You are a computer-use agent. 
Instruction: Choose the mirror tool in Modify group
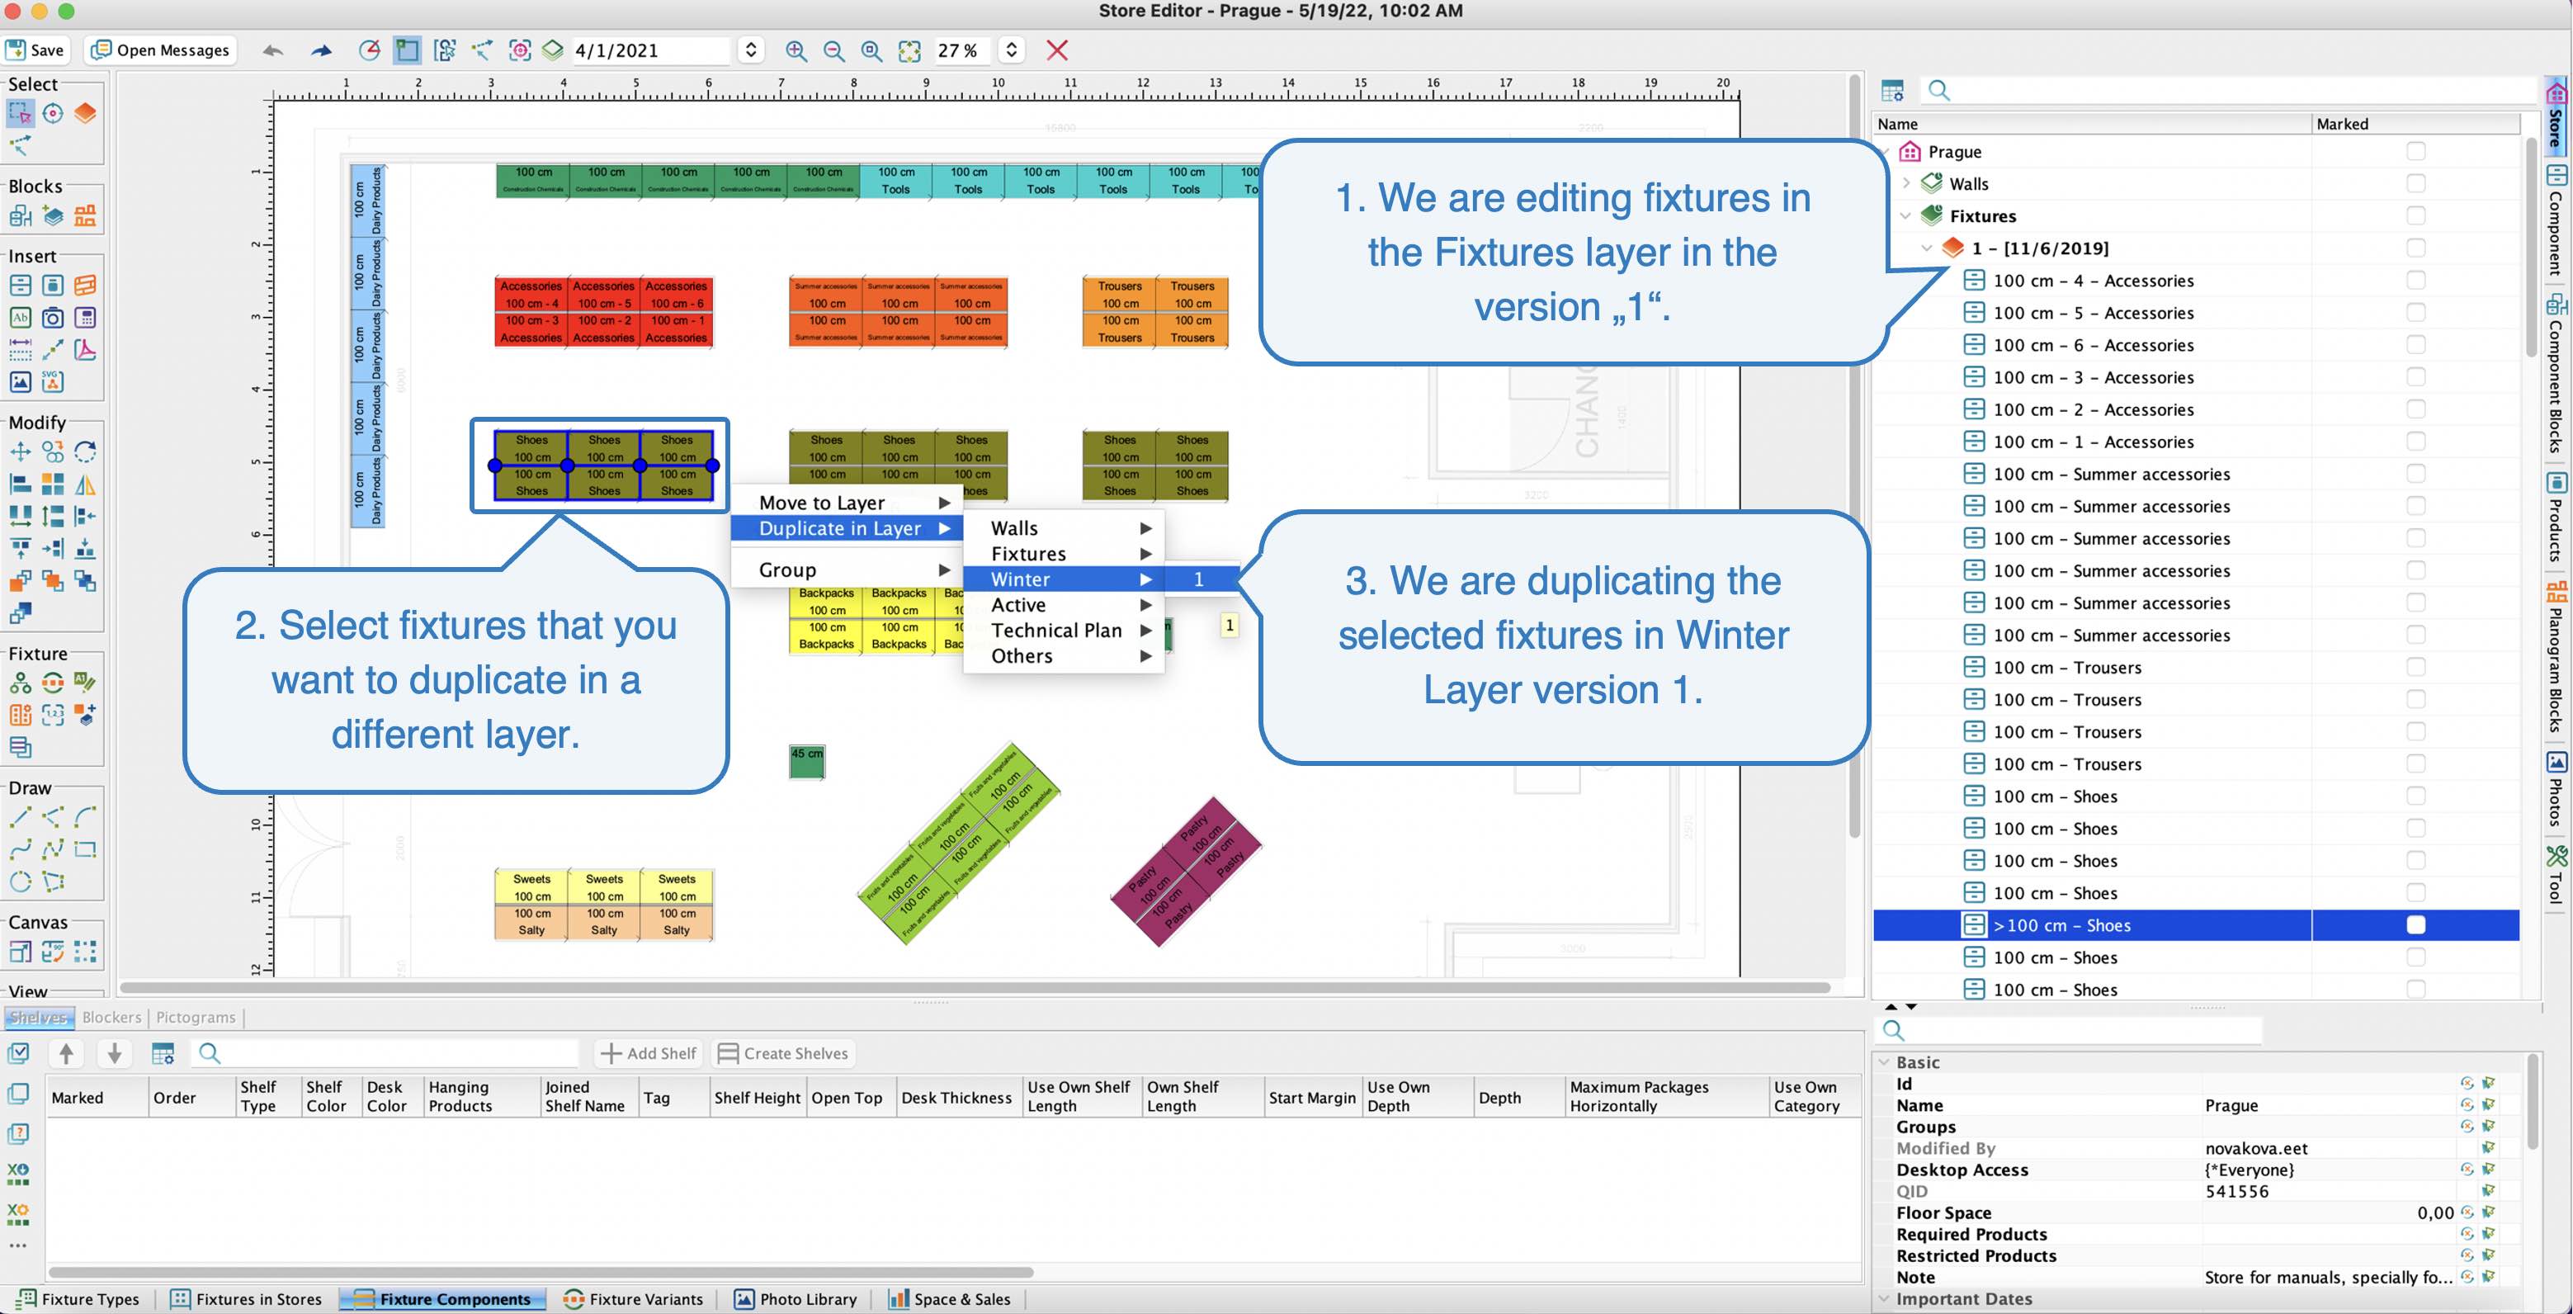(x=85, y=484)
